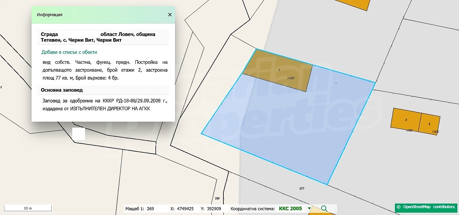Screen dimensions: 459x215
Task: Click the scale value field showing 269
Action: [x=150, y=209]
